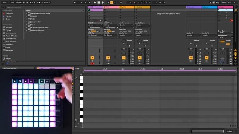This screenshot has height=134, width=239.
Task: Open the MIDI Effects category
Action: point(11,39)
